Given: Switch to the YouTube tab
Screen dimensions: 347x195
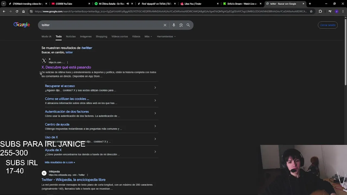Looking at the screenshot, I should pos(70,4).
